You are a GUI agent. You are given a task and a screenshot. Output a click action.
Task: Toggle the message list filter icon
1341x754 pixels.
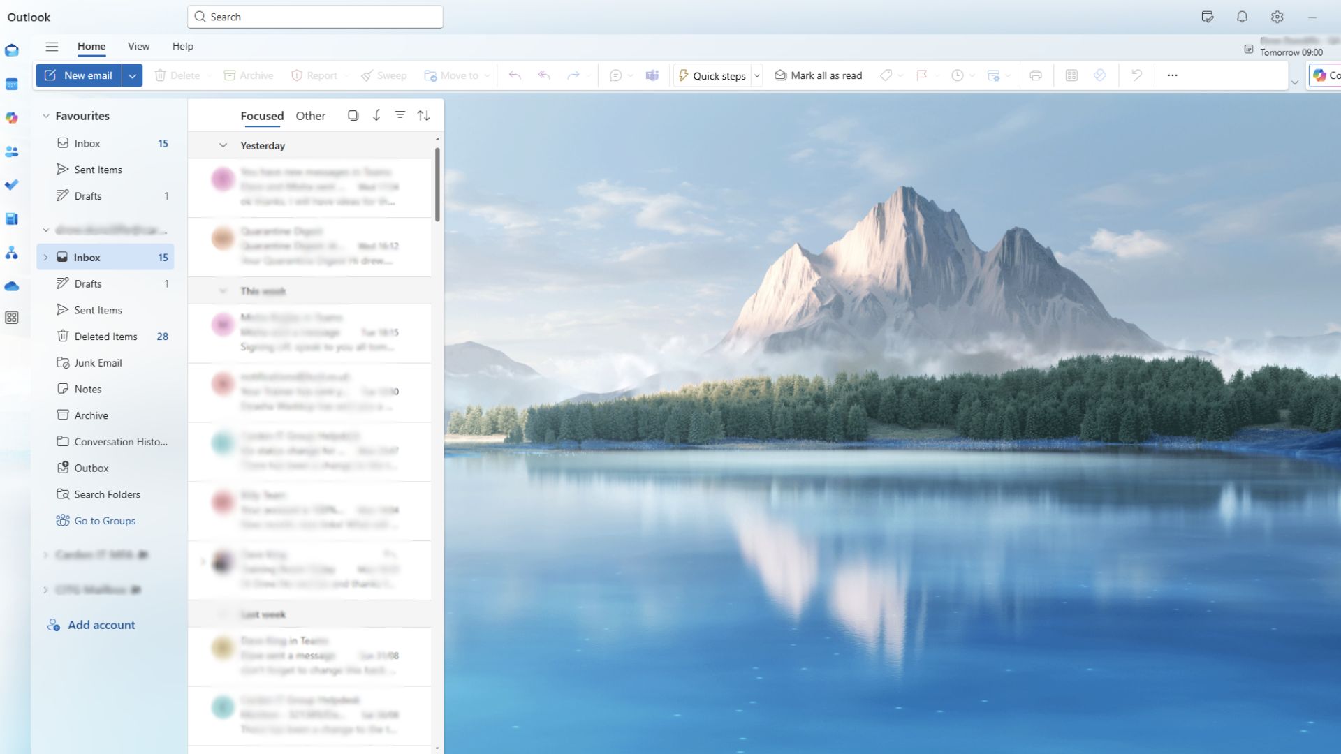tap(400, 115)
